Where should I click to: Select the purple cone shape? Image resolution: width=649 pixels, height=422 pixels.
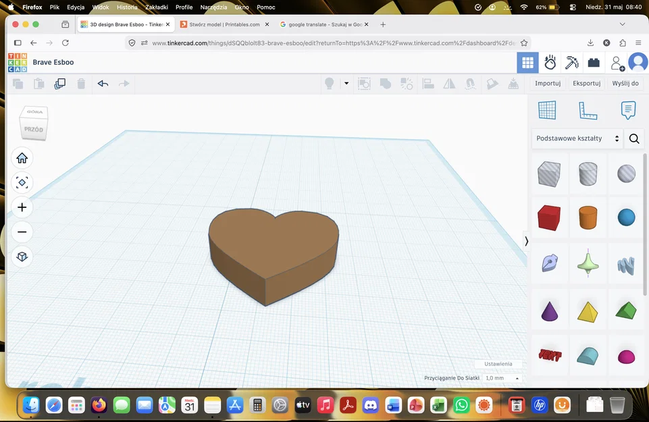549,311
